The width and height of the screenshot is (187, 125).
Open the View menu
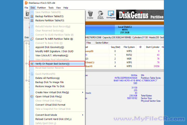pos(58,8)
